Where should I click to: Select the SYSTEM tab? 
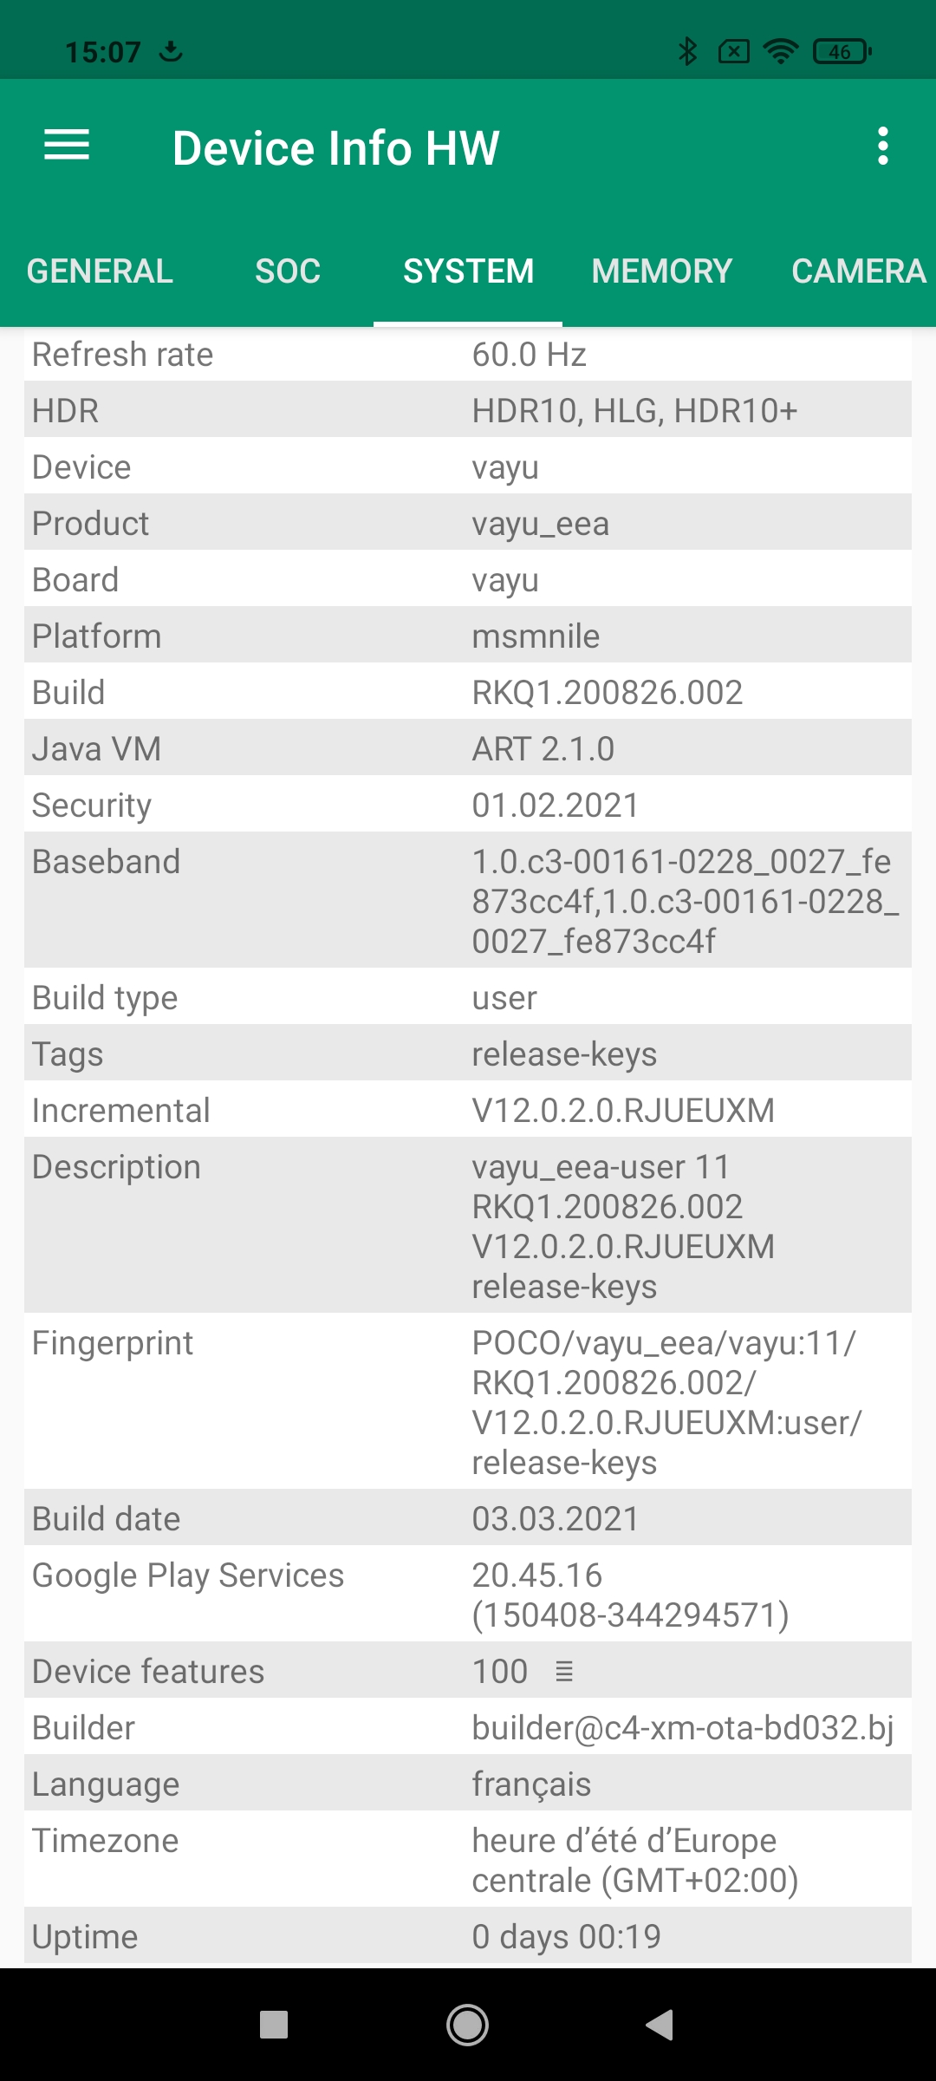(468, 271)
